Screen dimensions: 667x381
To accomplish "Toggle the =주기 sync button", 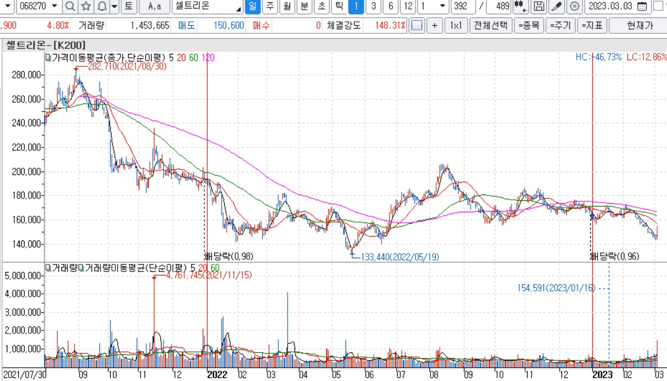I will pyautogui.click(x=560, y=25).
